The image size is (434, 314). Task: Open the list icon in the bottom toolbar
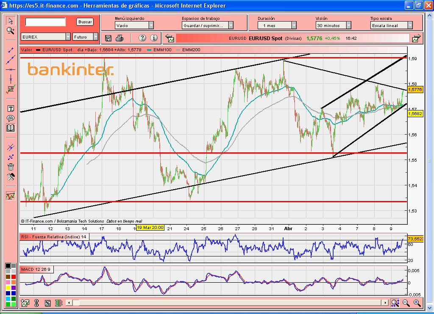pos(47,303)
